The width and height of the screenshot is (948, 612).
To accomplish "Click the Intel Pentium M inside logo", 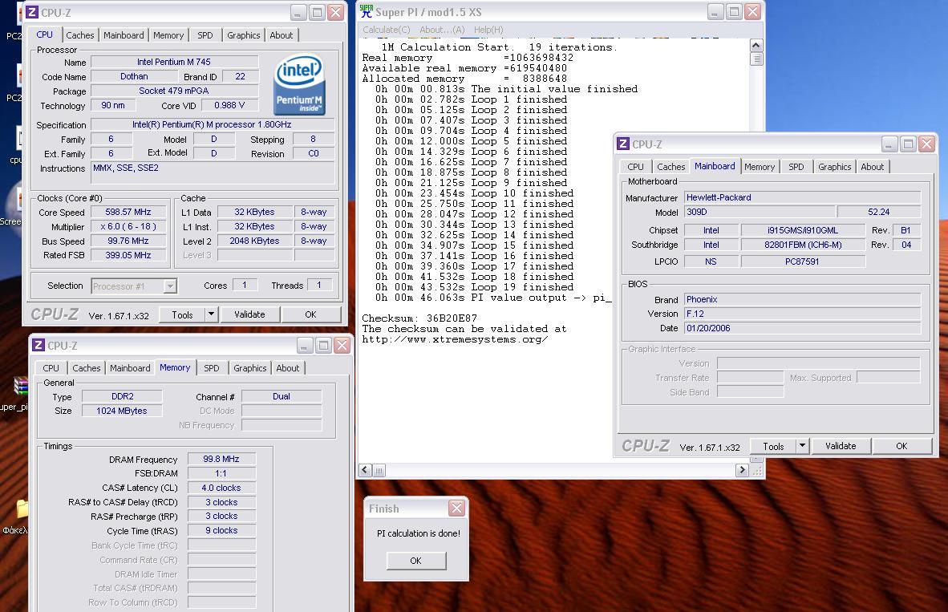I will (x=299, y=85).
